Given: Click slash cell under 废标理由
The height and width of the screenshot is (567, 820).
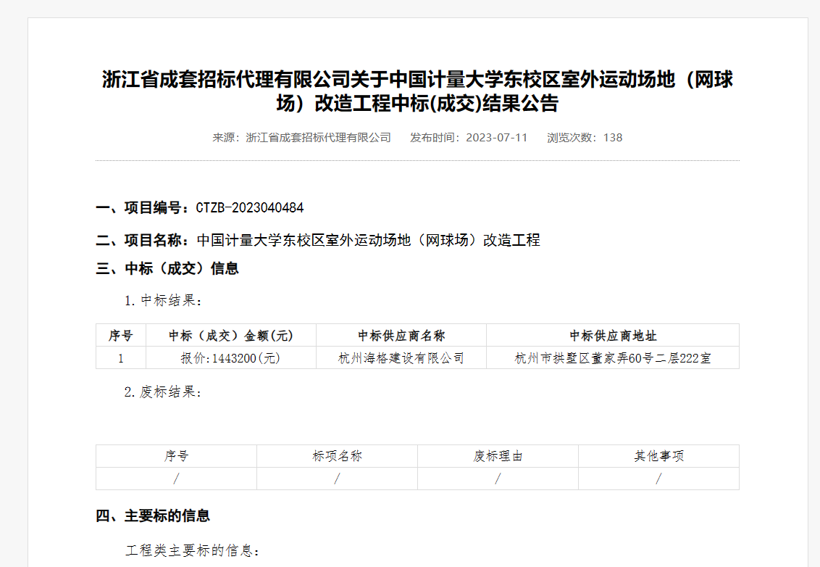Looking at the screenshot, I should (x=498, y=479).
